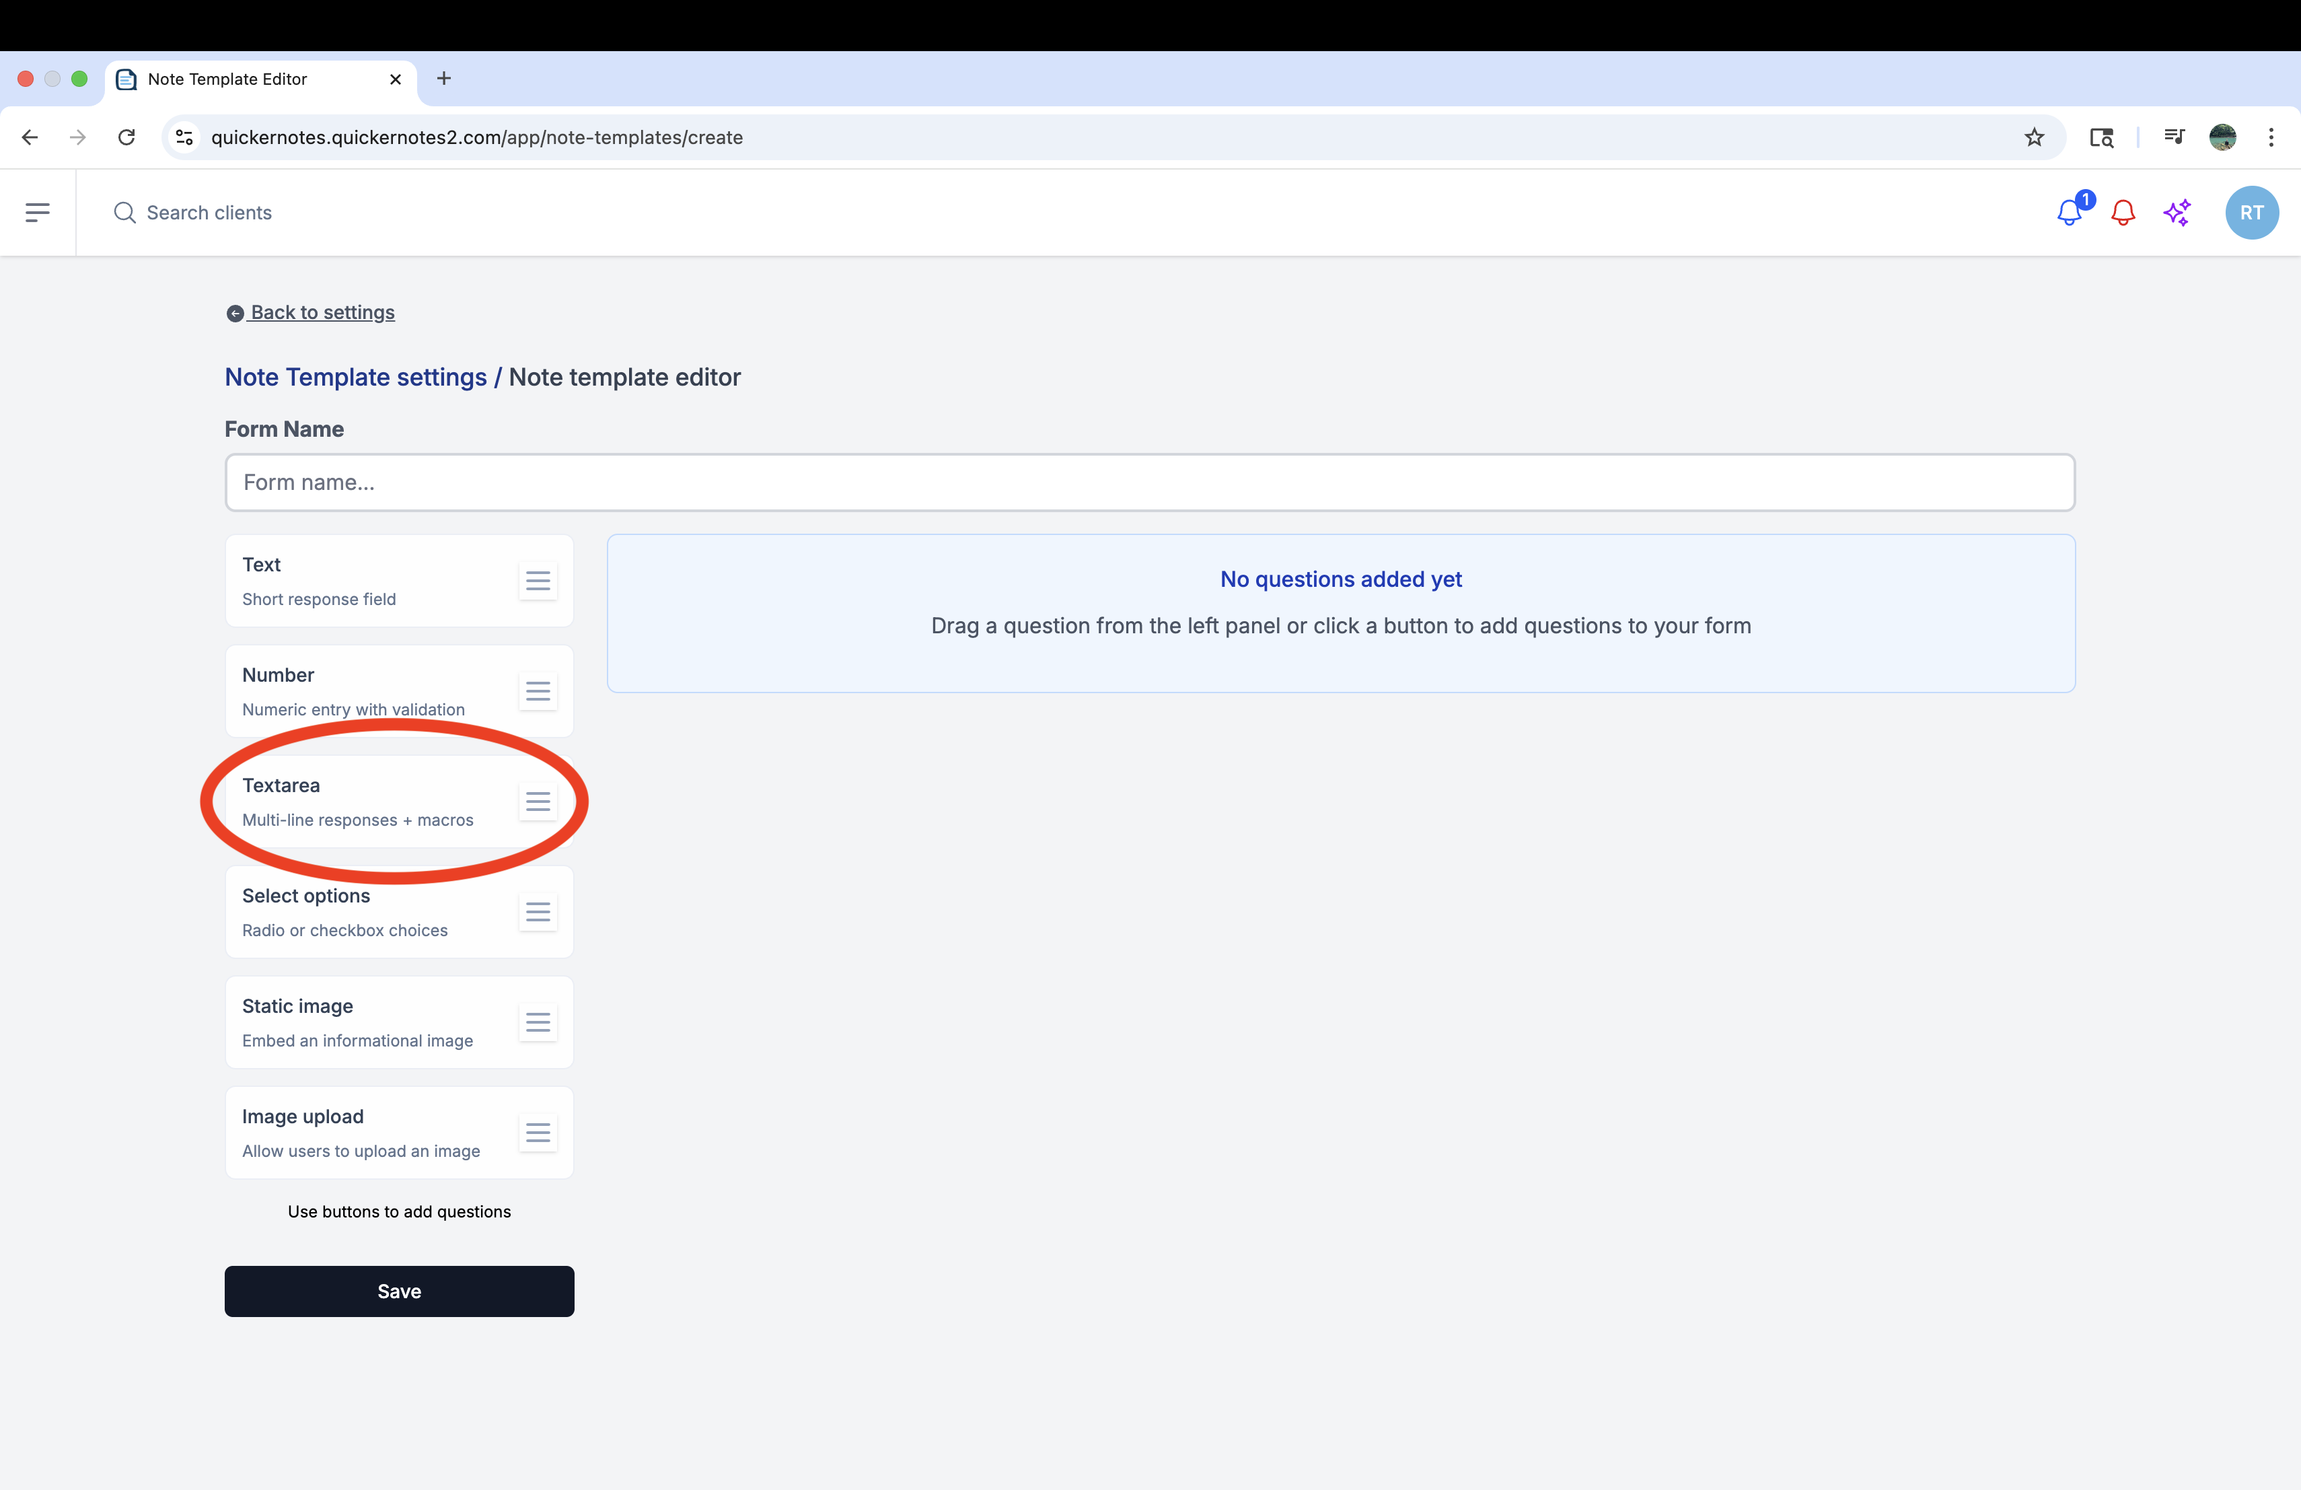2301x1490 pixels.
Task: Click the blue notification bell with badge
Action: point(2069,213)
